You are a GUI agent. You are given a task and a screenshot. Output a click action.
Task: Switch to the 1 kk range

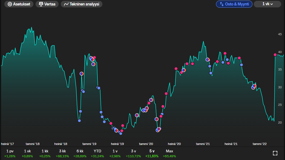tap(45, 153)
